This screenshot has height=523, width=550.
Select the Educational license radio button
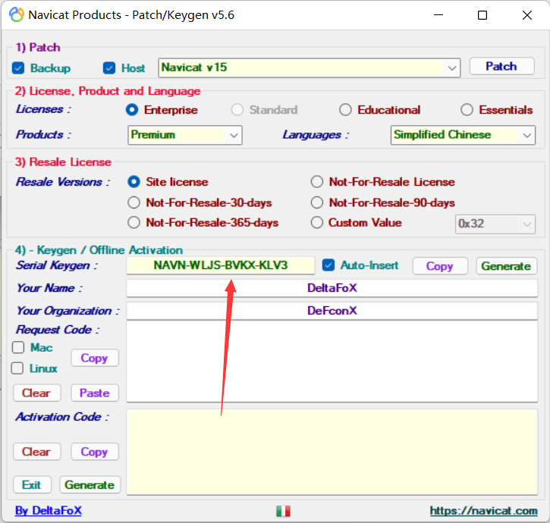[x=346, y=110]
